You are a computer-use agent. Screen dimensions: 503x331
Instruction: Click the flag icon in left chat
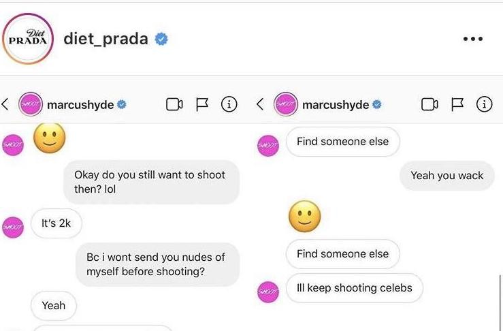tap(202, 104)
